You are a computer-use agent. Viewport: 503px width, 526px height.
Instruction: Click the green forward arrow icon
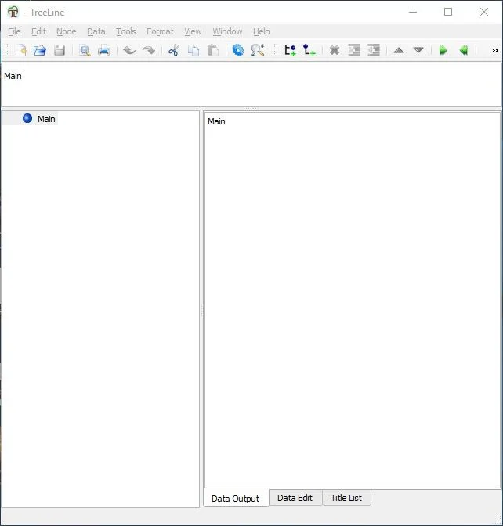[443, 50]
